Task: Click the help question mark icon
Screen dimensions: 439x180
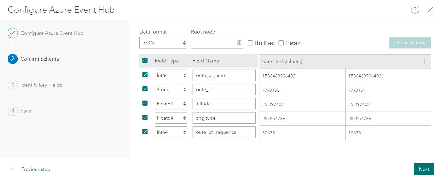Action: coord(415,10)
